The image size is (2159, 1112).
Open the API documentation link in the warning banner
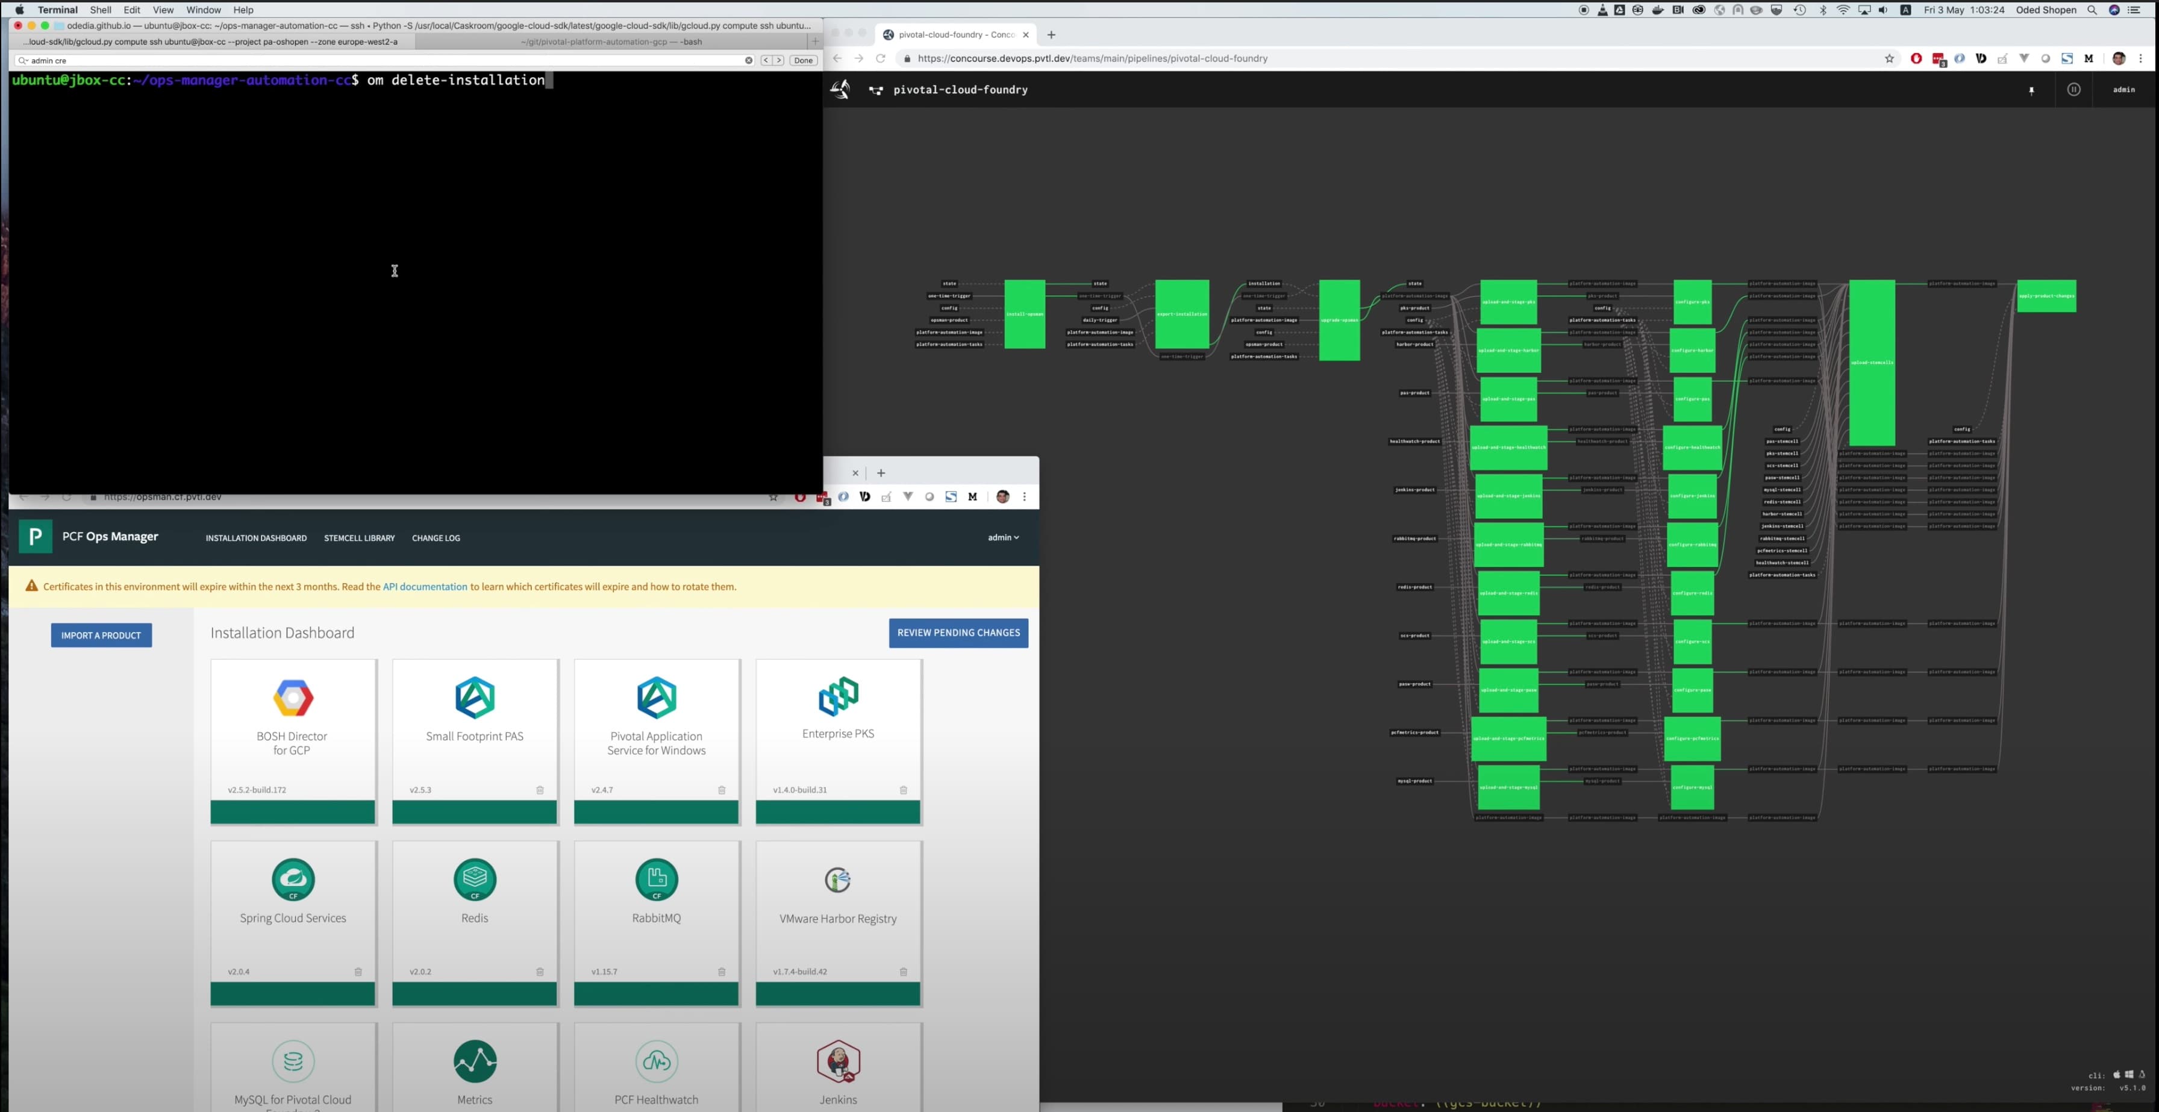(x=425, y=587)
